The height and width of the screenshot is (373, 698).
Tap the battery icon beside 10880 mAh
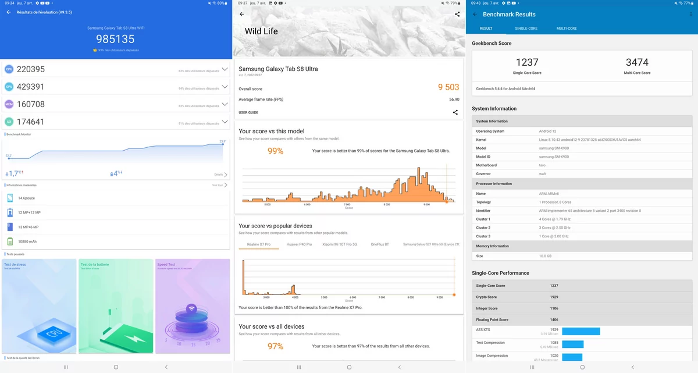[10, 241]
